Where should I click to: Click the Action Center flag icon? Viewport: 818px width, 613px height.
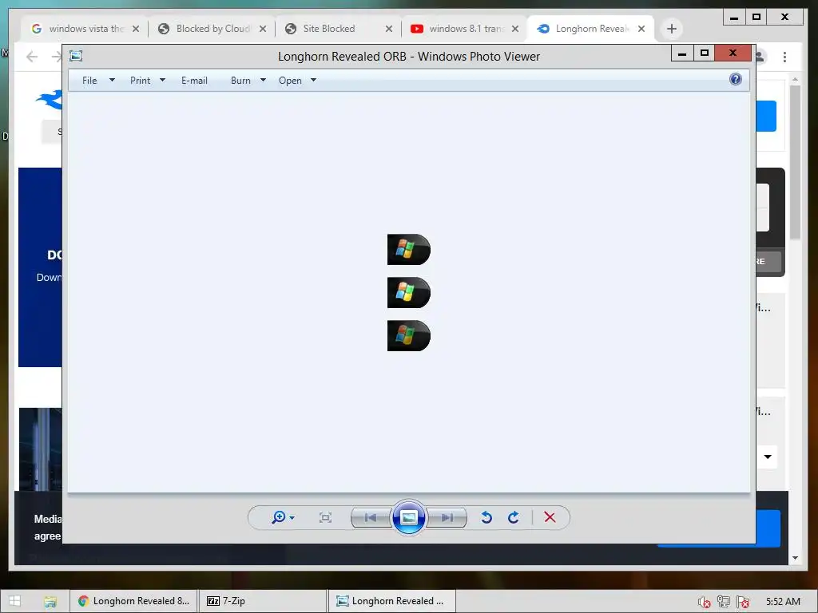[744, 602]
